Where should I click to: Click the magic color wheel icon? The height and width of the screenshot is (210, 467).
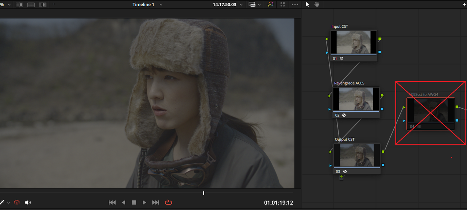click(x=270, y=4)
